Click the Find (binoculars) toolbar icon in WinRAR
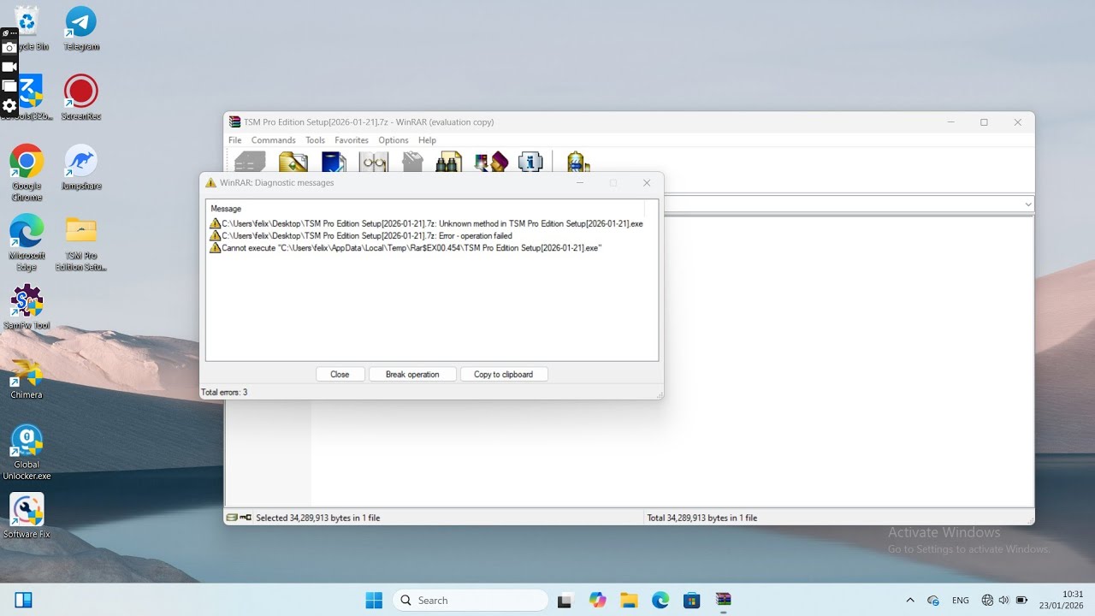The height and width of the screenshot is (616, 1095). [449, 162]
